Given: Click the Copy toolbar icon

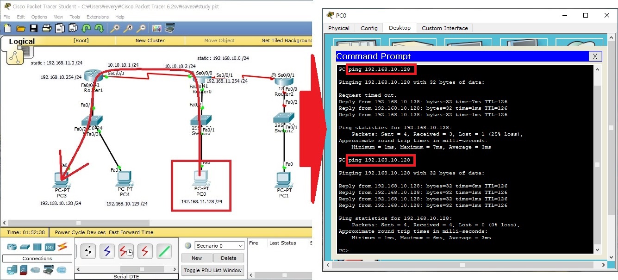Looking at the screenshot, I should click(x=59, y=28).
